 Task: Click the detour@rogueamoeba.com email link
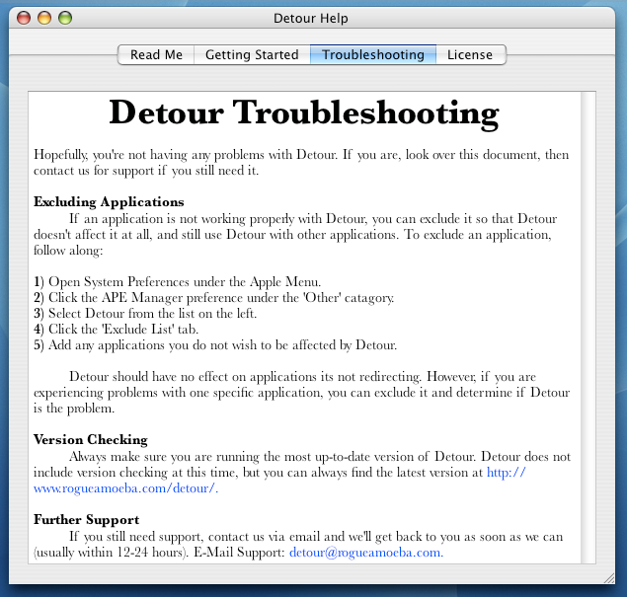(x=366, y=553)
